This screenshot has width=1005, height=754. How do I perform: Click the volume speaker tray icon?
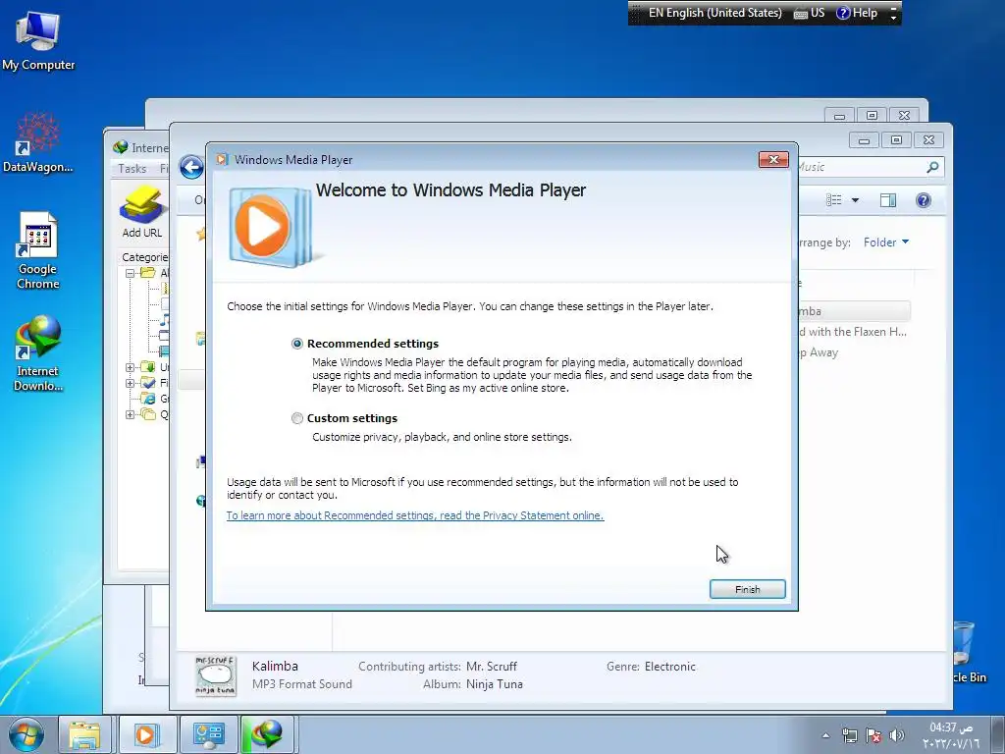point(897,735)
